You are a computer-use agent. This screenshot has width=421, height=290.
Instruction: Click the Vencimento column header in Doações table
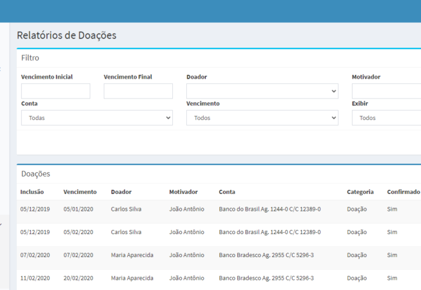point(80,192)
